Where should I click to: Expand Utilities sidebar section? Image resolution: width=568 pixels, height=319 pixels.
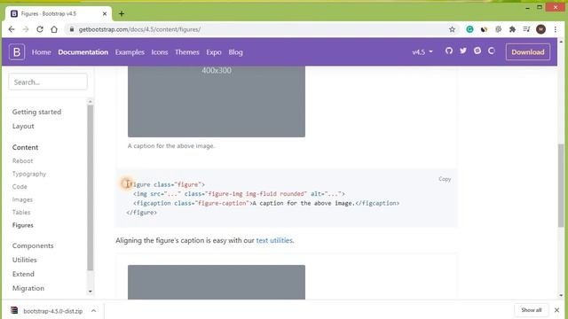(x=24, y=260)
